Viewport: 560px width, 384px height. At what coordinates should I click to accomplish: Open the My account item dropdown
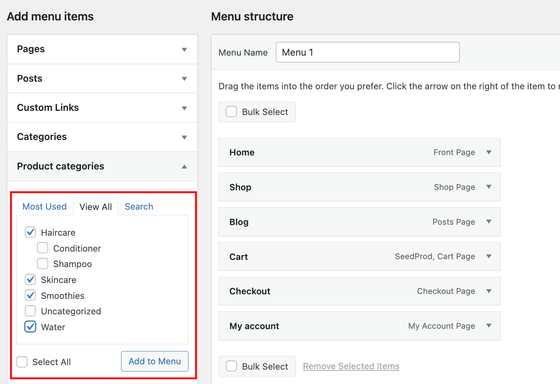click(x=489, y=326)
